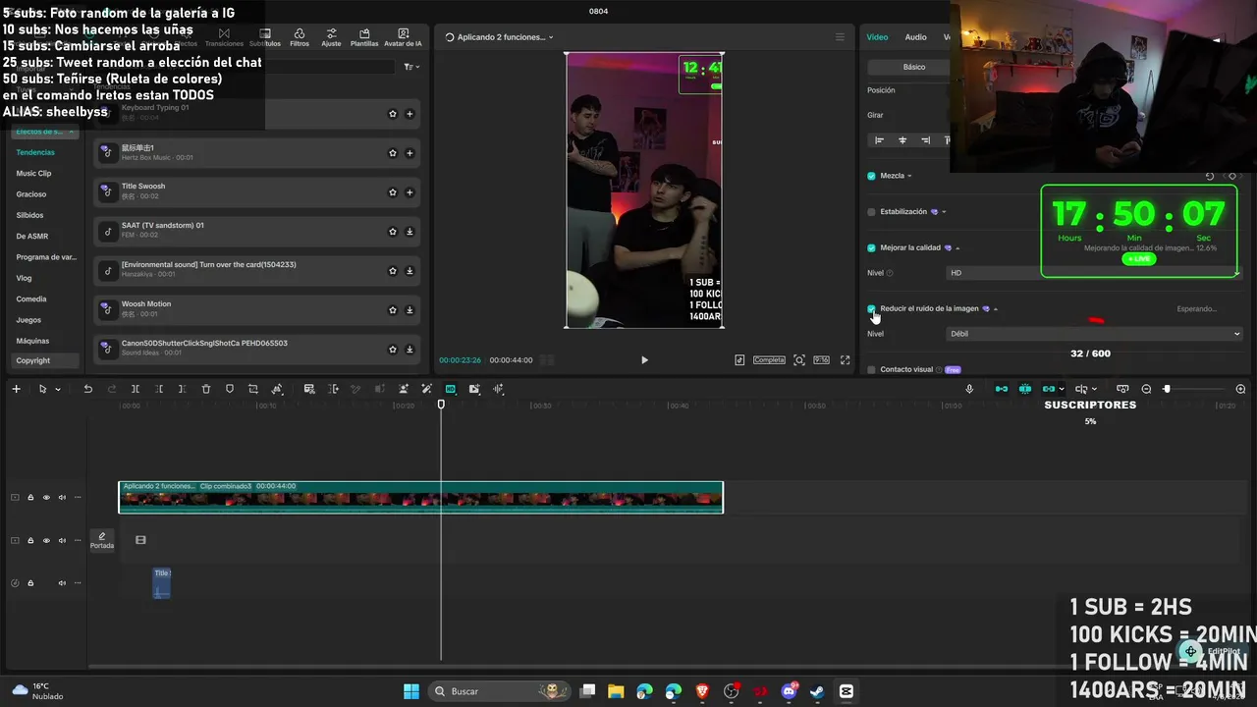This screenshot has height=707, width=1257.
Task: Open the preview panel hamburger menu
Action: pyautogui.click(x=840, y=37)
